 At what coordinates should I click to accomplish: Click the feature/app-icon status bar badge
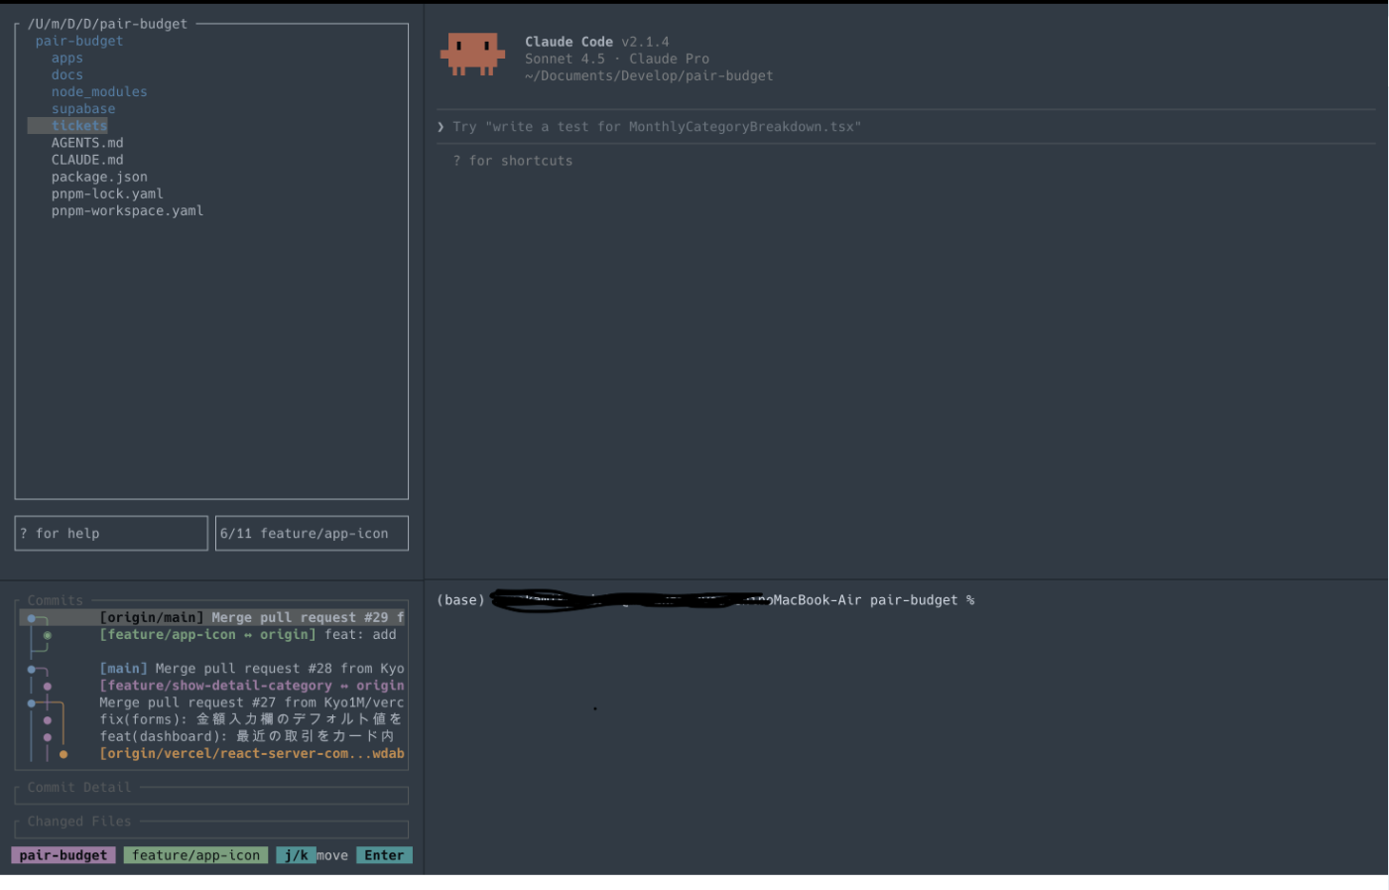coord(195,855)
